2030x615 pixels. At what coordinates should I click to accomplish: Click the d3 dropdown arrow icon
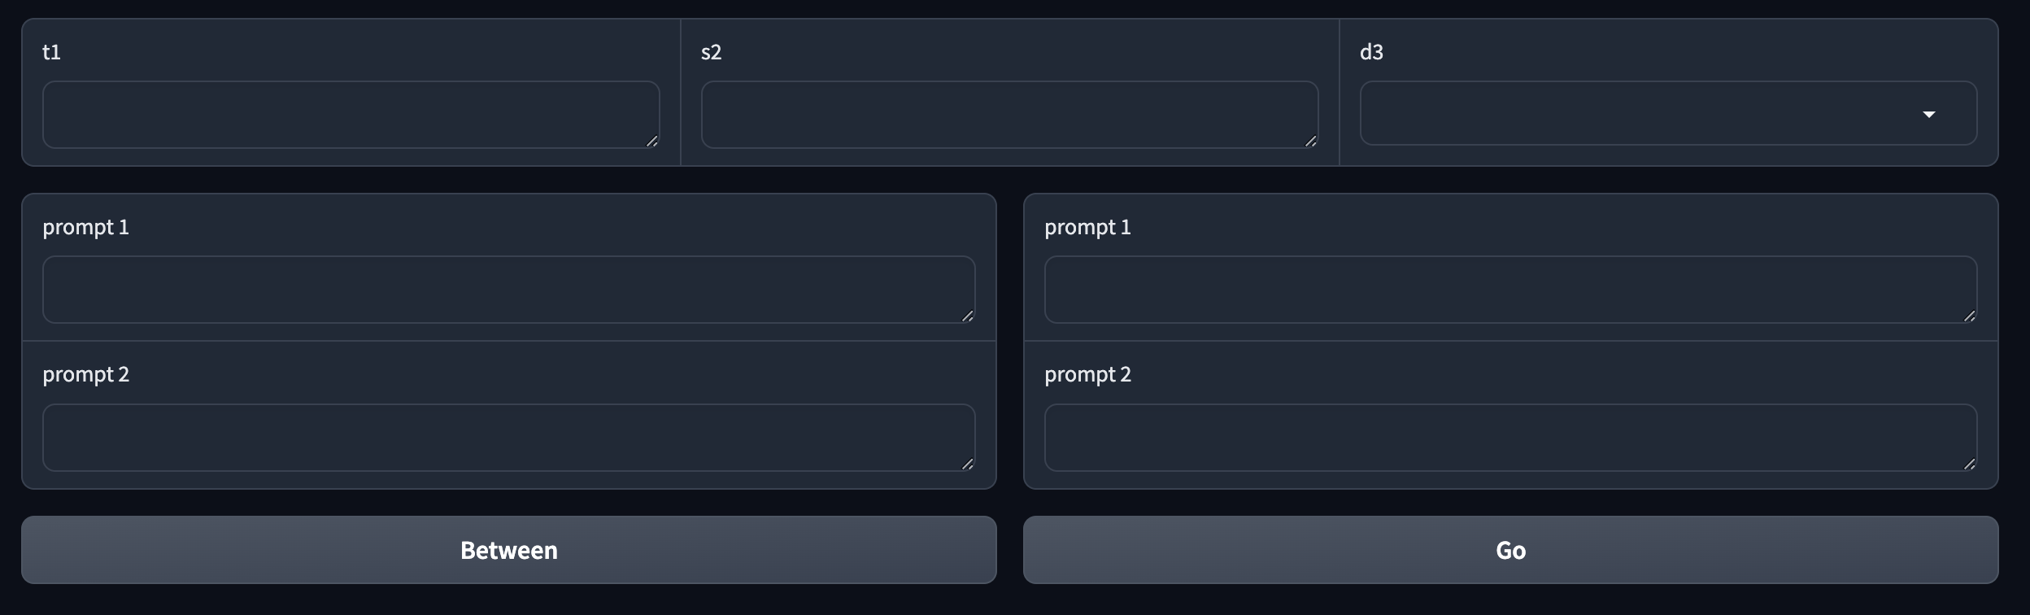(x=1928, y=114)
